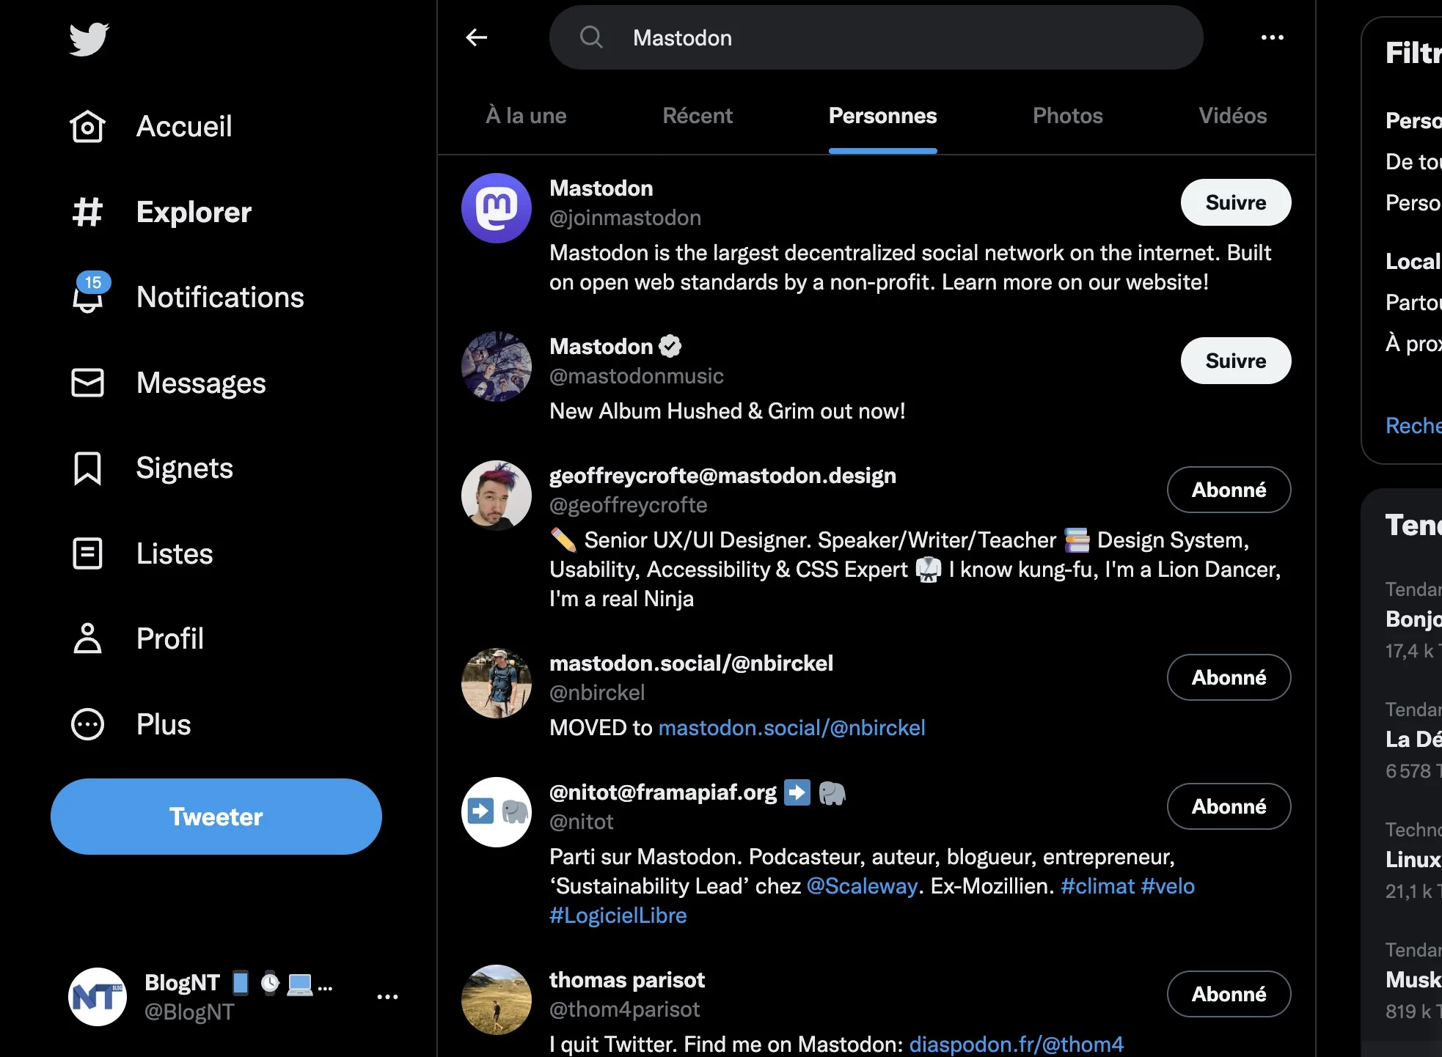Open BlogNT account switcher menu
1442x1057 pixels.
click(x=387, y=996)
